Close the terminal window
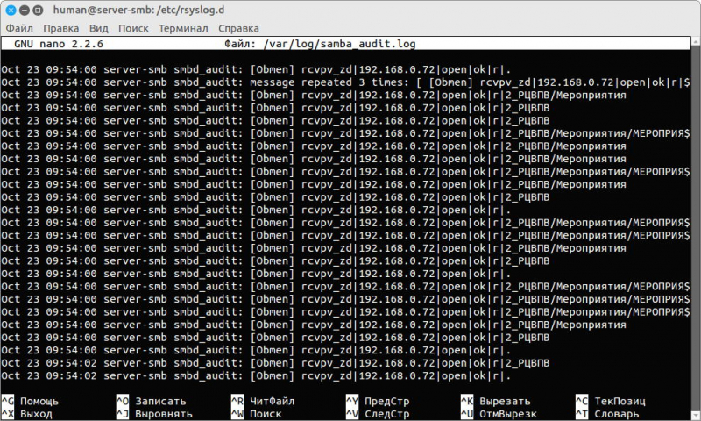The width and height of the screenshot is (701, 421). click(11, 9)
